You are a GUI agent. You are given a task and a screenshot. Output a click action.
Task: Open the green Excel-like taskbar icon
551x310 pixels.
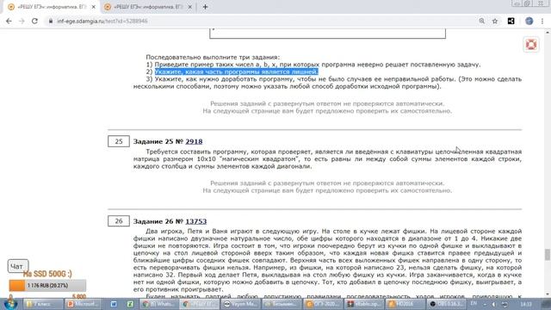click(130, 304)
